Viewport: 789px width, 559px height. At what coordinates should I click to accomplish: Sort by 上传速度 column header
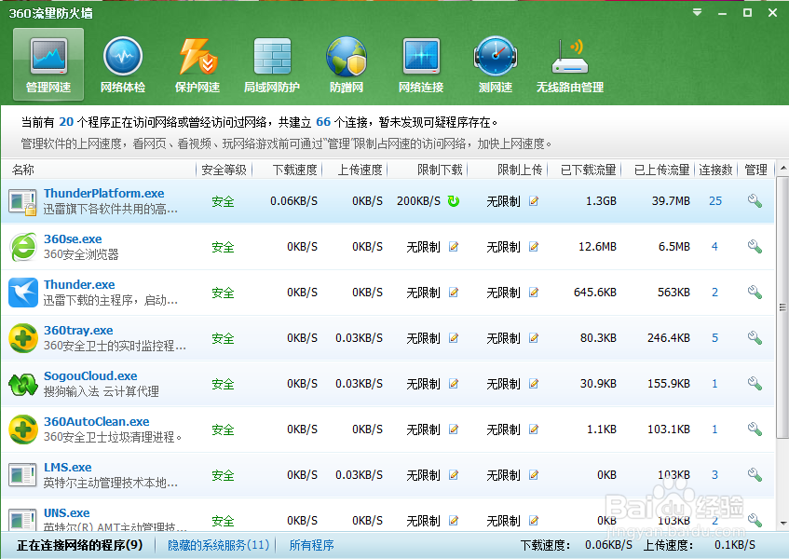coord(360,170)
